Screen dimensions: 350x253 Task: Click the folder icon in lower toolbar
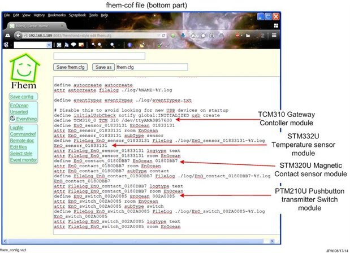point(142,45)
